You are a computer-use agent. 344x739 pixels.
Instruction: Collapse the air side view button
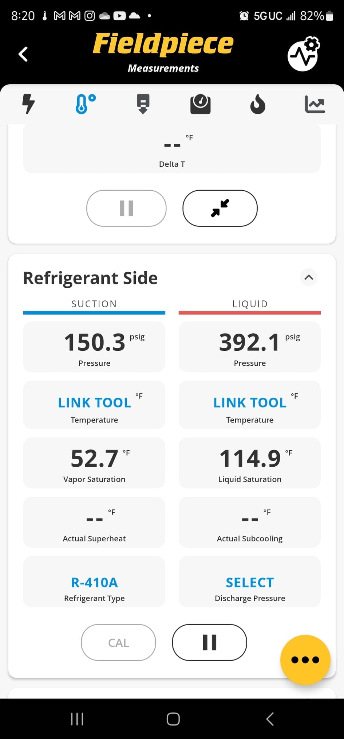(x=220, y=208)
